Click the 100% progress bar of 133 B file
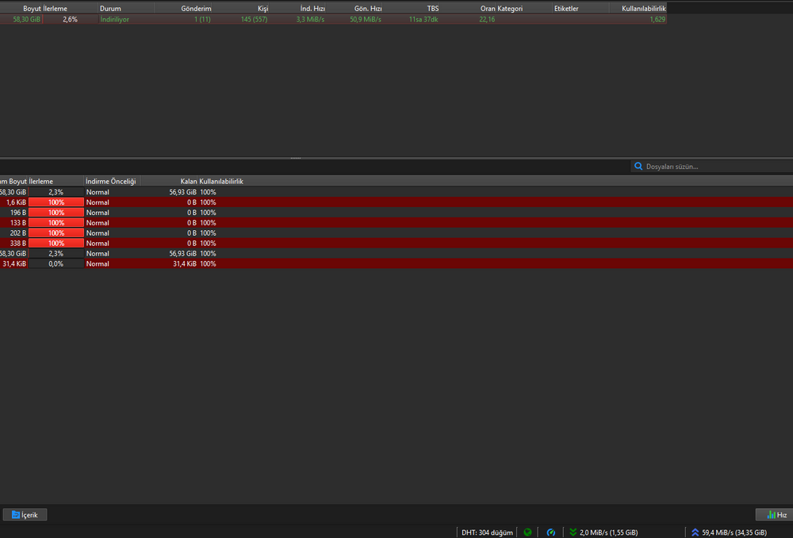The height and width of the screenshot is (538, 793). click(x=56, y=223)
